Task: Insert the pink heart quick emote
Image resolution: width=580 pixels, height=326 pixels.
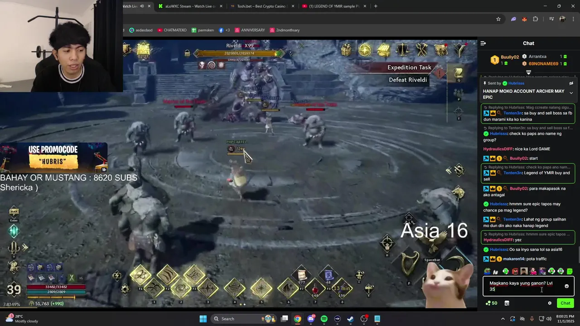Action: (533, 271)
